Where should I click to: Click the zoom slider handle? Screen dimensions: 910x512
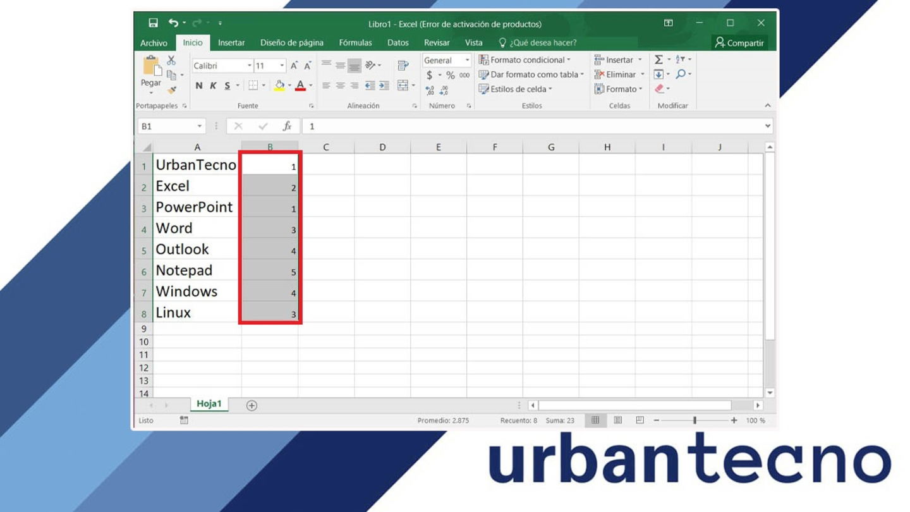(695, 420)
